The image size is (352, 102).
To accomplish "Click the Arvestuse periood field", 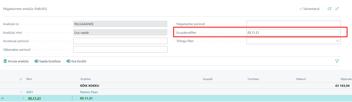I will click(120, 41).
